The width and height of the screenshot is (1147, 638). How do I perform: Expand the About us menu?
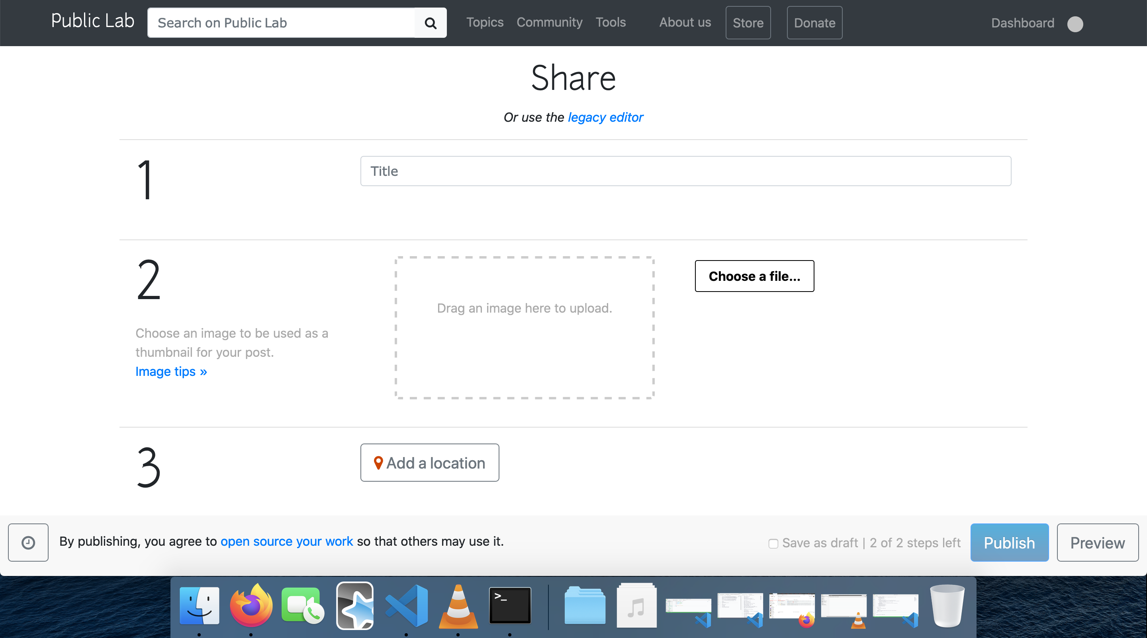click(x=685, y=22)
